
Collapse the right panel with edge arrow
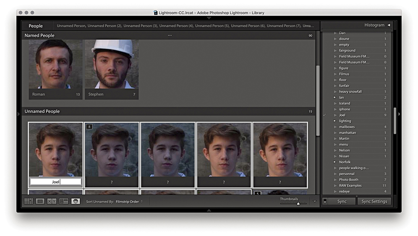(399, 114)
